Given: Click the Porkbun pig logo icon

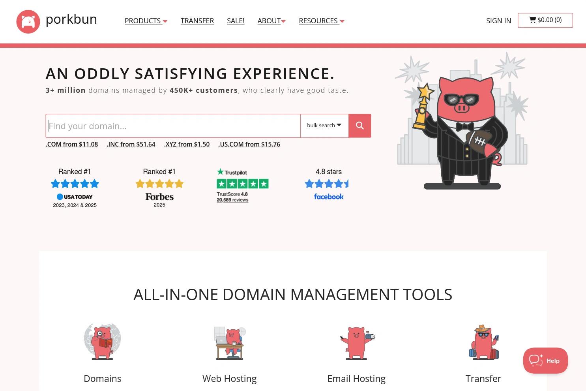Looking at the screenshot, I should pyautogui.click(x=28, y=21).
